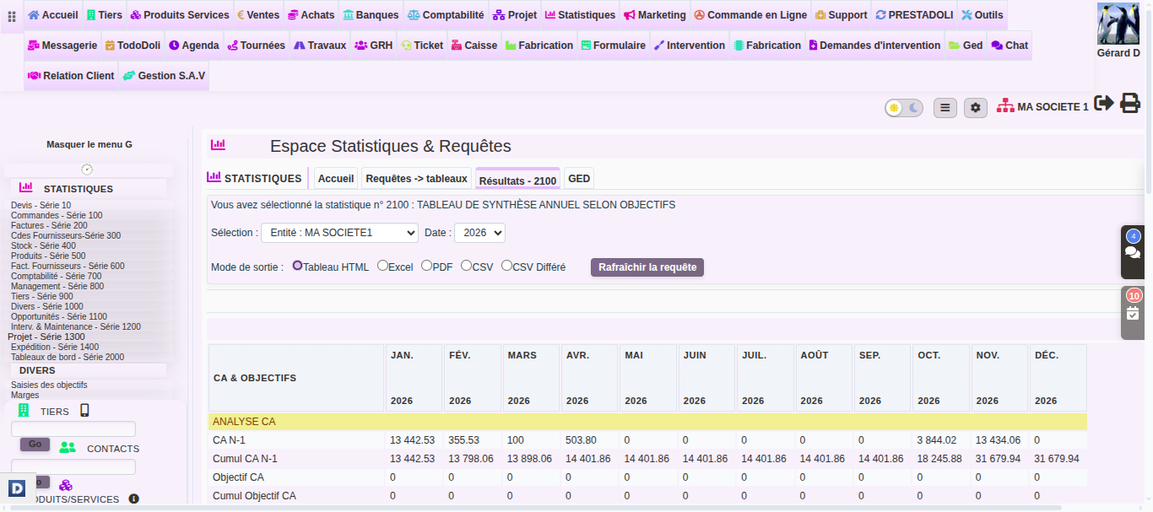Open the apps grid icon at top left
Screen dimensions: 1153x512
pos(12,16)
